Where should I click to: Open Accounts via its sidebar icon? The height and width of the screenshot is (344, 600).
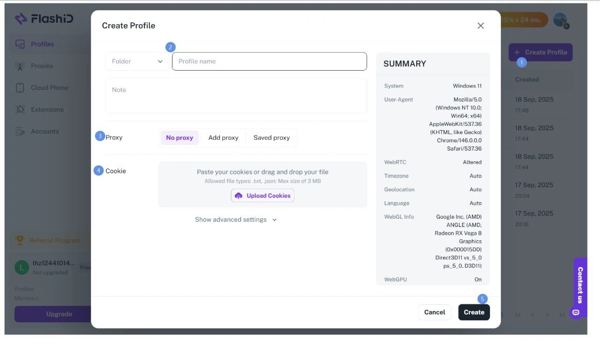(20, 132)
